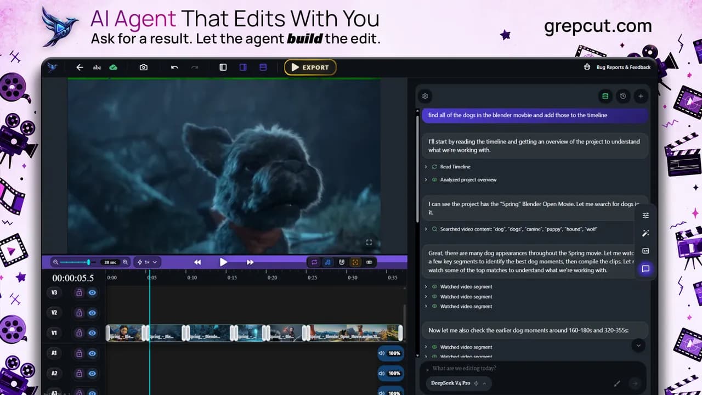Click the pencil edit icon in chat input
The height and width of the screenshot is (395, 702).
pyautogui.click(x=617, y=383)
